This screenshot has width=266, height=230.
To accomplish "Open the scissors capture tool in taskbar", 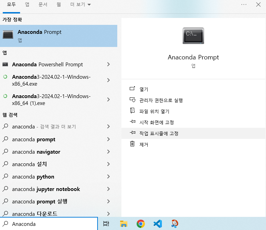I will click(175, 224).
